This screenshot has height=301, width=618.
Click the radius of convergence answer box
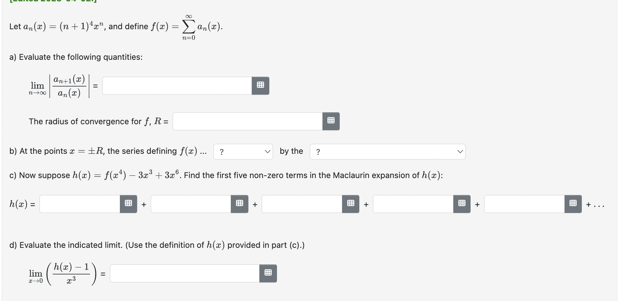[x=247, y=121]
